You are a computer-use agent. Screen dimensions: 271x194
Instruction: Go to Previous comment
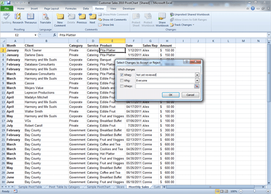(82, 18)
